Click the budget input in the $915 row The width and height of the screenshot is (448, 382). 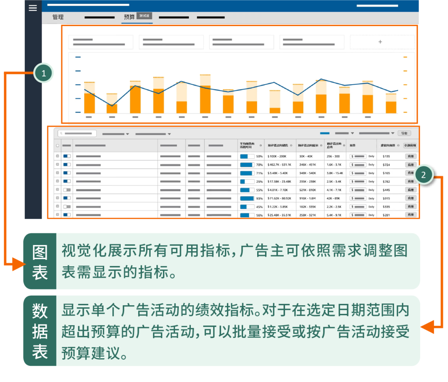coord(358,198)
